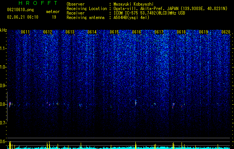This screenshot has height=149, width=234.
Task: Click the 0.9 frequency axis label
Action: (3, 86)
